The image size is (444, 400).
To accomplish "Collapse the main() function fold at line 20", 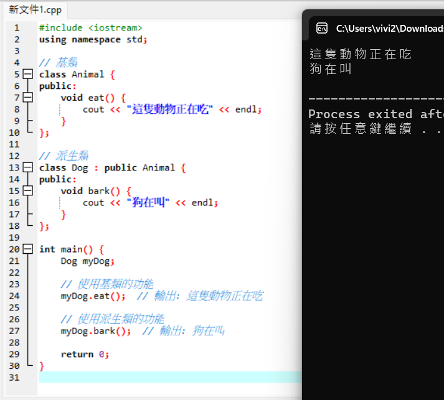I will pos(28,249).
